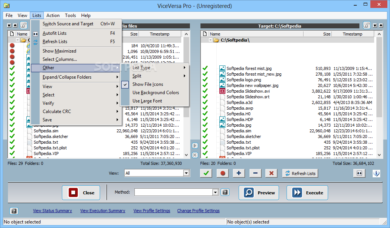Open the Tools menu
Image resolution: width=390 pixels, height=228 pixels.
pos(70,16)
